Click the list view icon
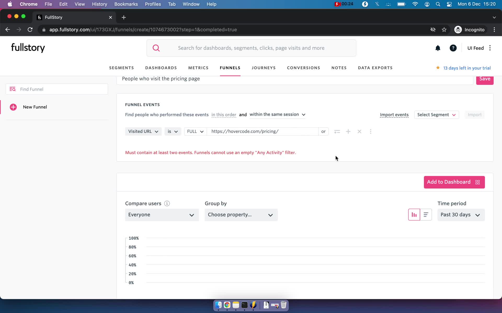This screenshot has height=313, width=502. coord(425,215)
